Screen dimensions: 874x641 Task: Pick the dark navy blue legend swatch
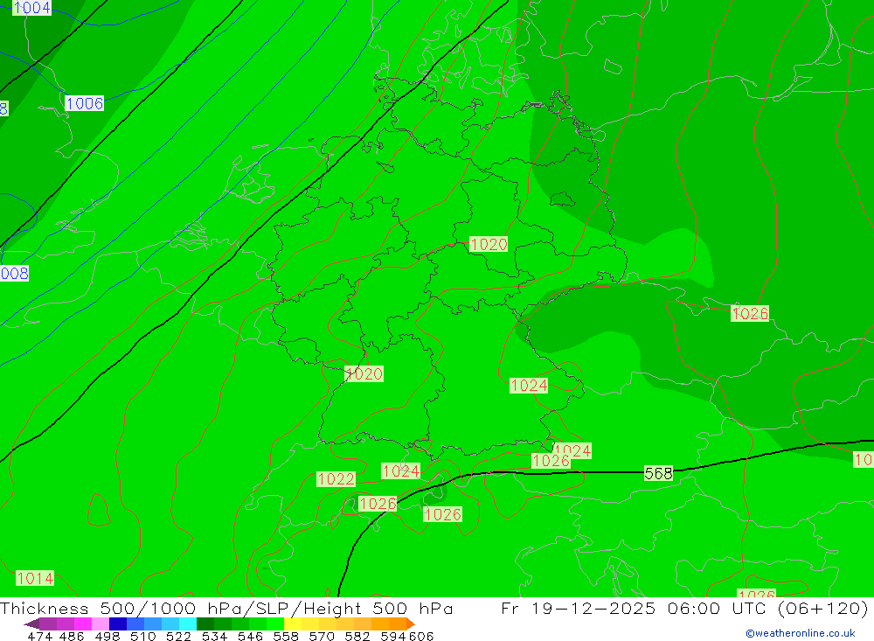(118, 624)
